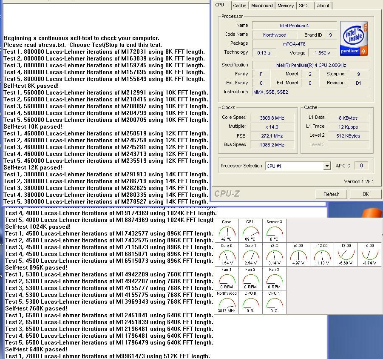This screenshot has height=359, width=383.
Task: Click the Specification field Pentium 4 CPU 2.80GHz
Action: click(x=311, y=65)
